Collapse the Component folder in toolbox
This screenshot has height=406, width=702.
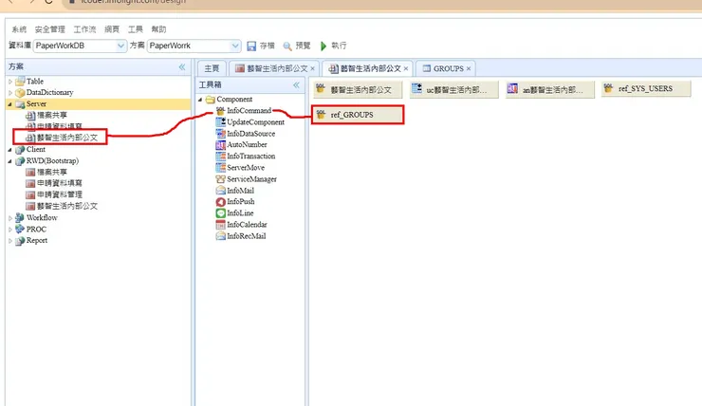pos(200,100)
